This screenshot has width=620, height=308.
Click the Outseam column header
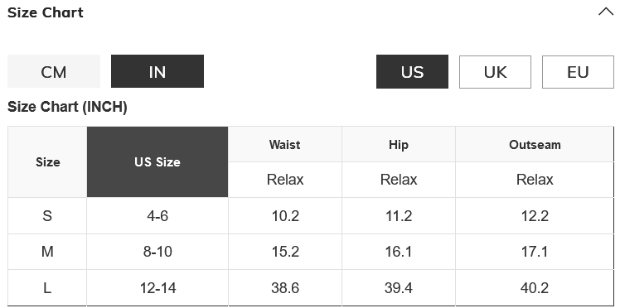tap(535, 145)
